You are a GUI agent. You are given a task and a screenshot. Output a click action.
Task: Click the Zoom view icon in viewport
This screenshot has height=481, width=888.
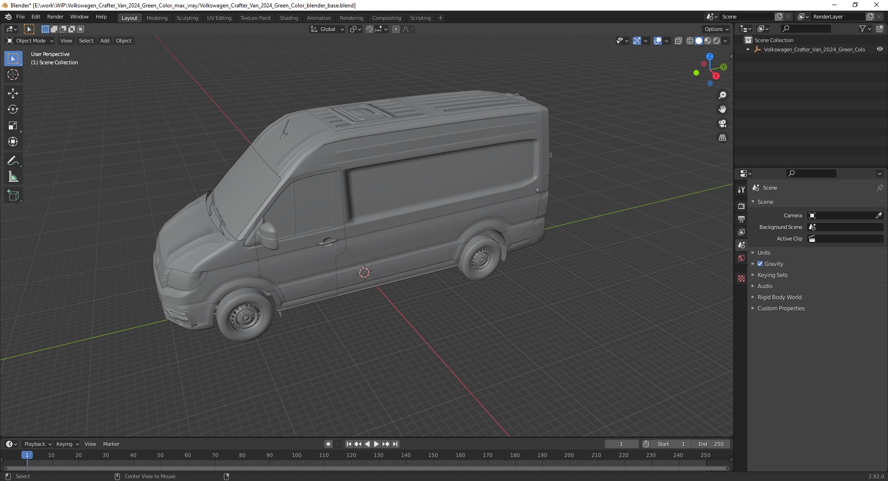coord(722,95)
